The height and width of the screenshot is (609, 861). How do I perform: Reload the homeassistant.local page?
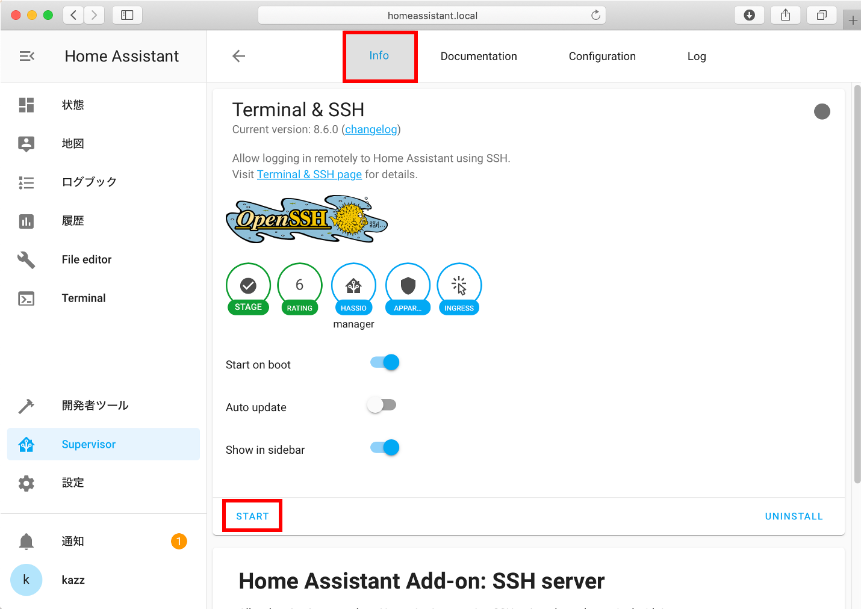click(x=595, y=15)
